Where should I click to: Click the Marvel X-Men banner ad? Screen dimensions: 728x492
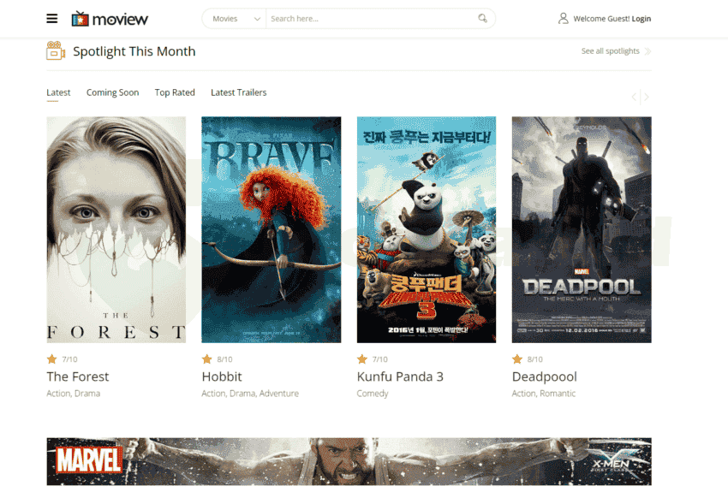click(x=349, y=461)
